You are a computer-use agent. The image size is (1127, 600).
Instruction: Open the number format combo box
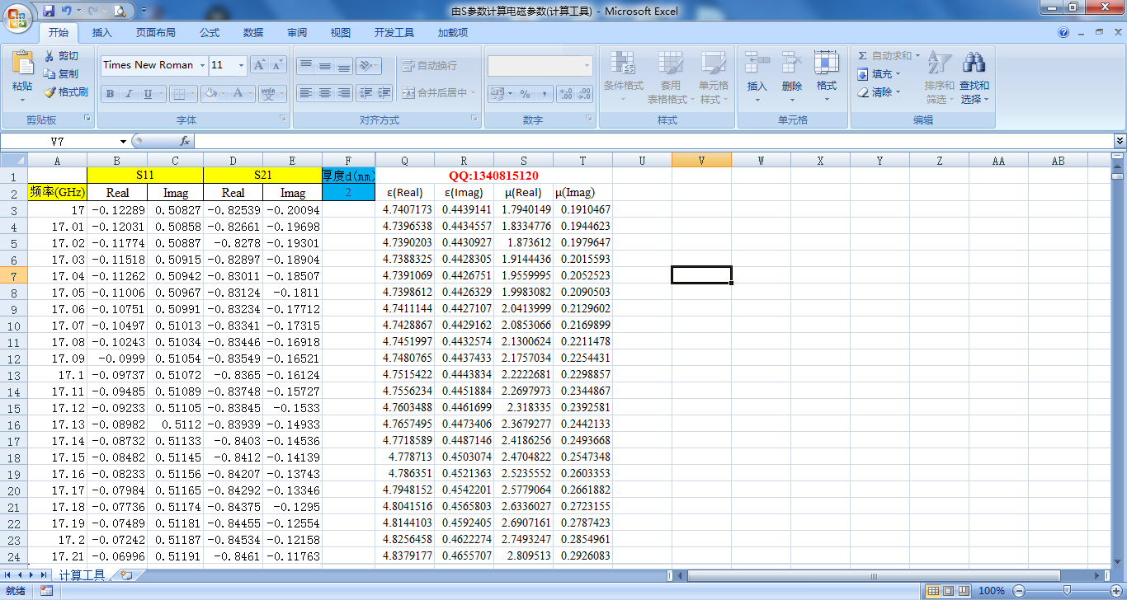540,65
